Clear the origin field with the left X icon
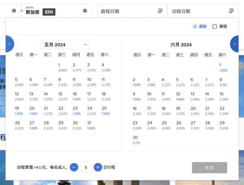 coord(14,11)
